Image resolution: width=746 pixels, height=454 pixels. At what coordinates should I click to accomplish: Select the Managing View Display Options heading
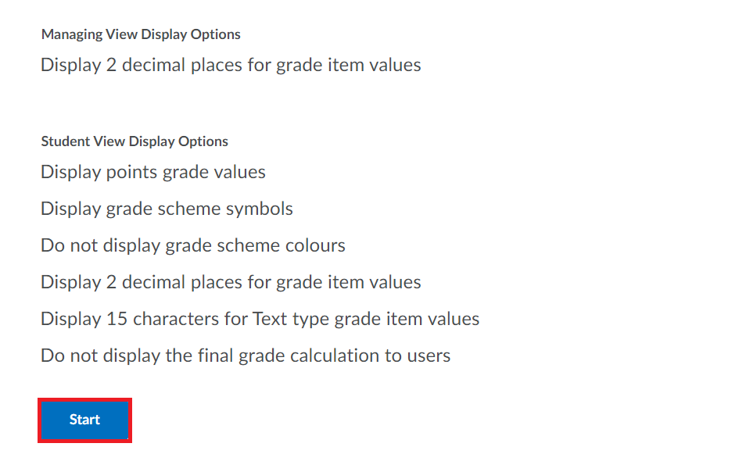pyautogui.click(x=141, y=34)
